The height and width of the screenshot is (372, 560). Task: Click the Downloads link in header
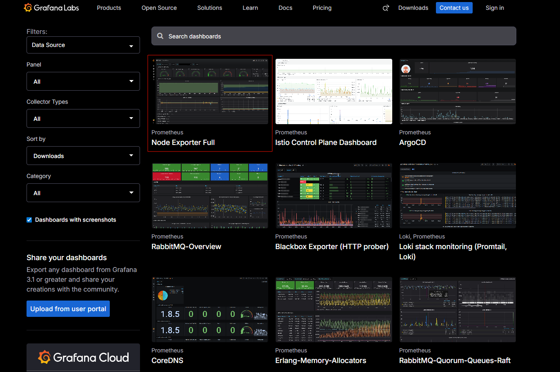coord(413,8)
